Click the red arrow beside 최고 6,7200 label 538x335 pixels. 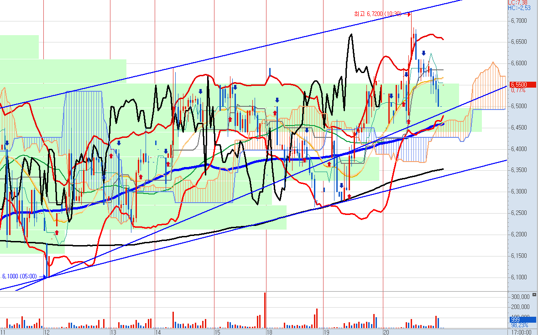(x=407, y=15)
